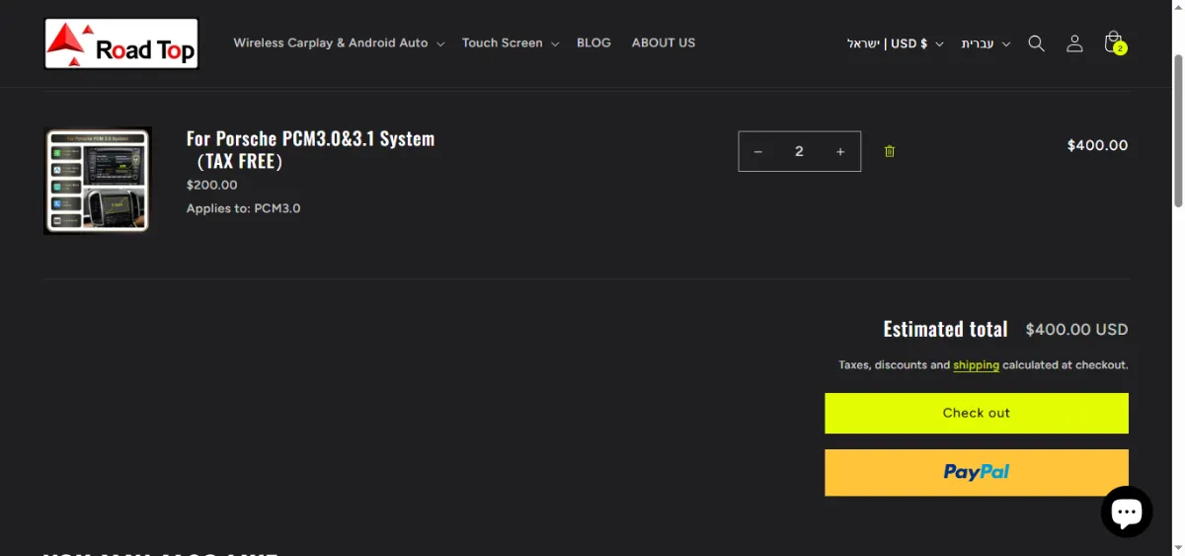Click the quantity field showing 2
The image size is (1185, 556).
(x=799, y=151)
